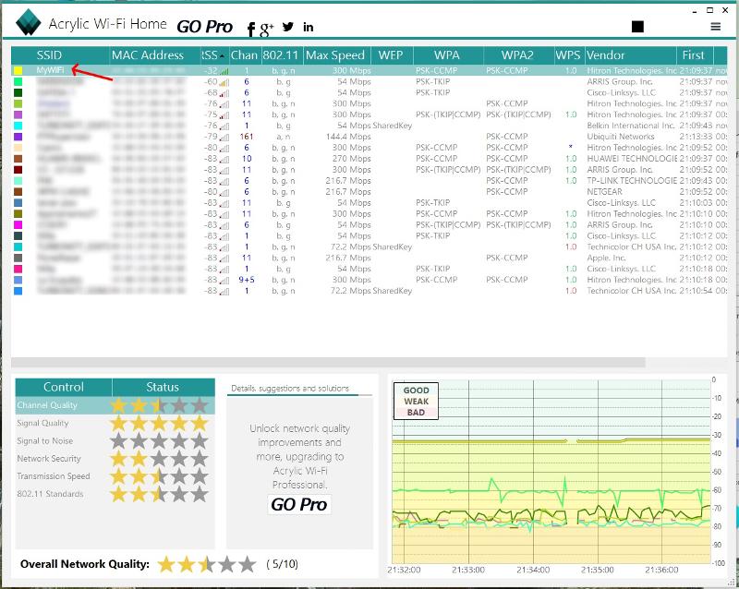739x589 pixels.
Task: Close the Acrylic Wi-Fi window
Action: [x=725, y=10]
